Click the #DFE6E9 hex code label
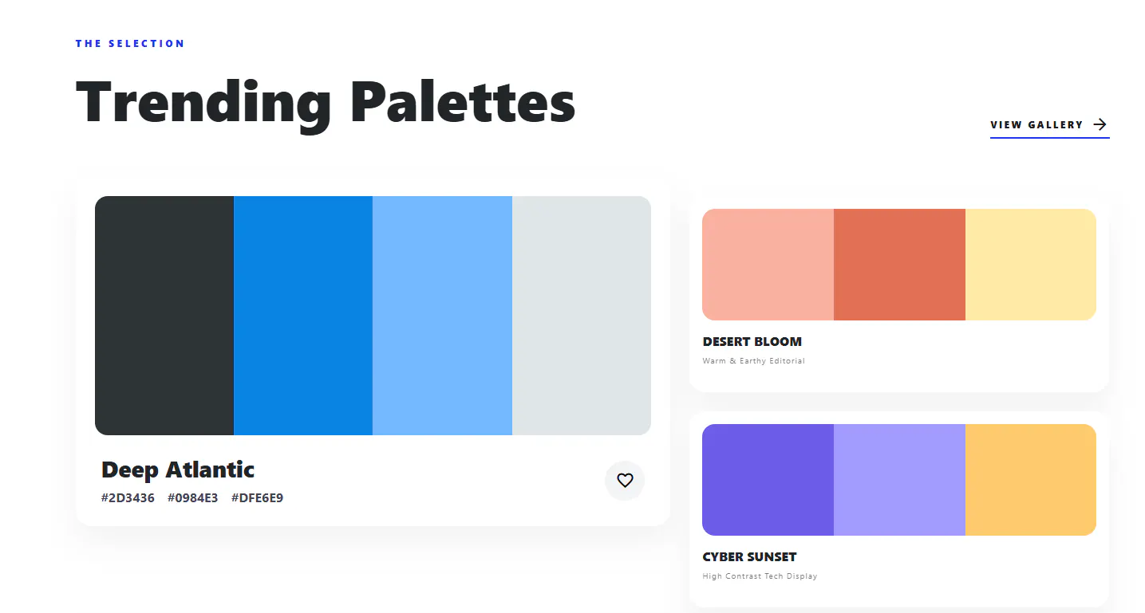The image size is (1145, 613). click(257, 498)
